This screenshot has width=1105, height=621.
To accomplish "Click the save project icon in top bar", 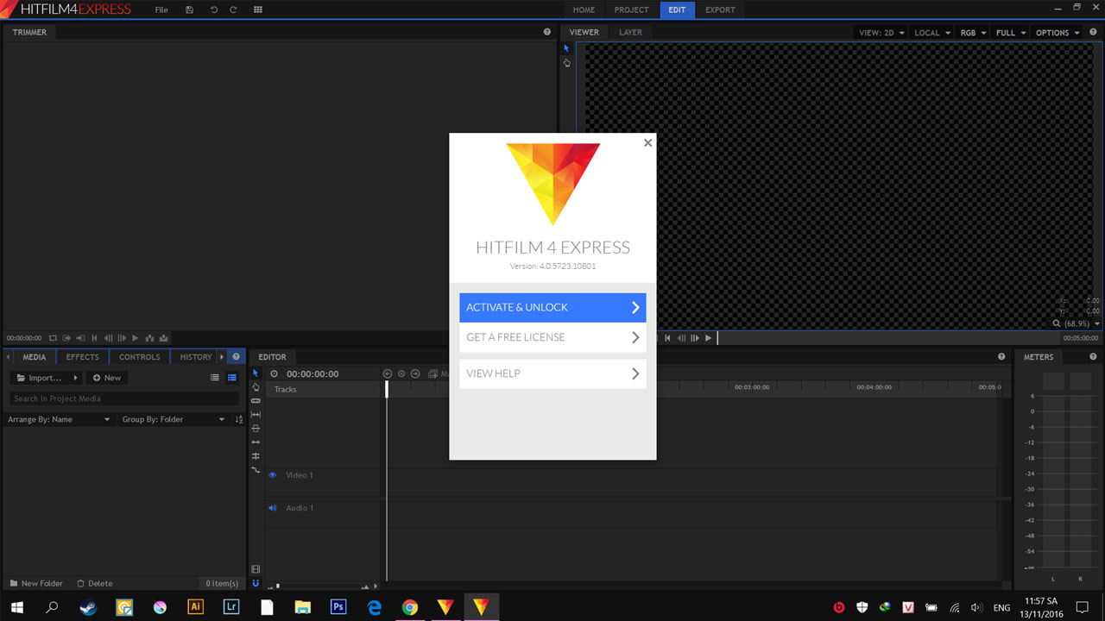I will 190,9.
